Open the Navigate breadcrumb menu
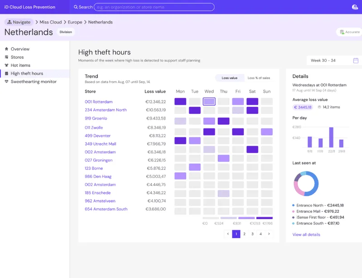 coord(19,22)
